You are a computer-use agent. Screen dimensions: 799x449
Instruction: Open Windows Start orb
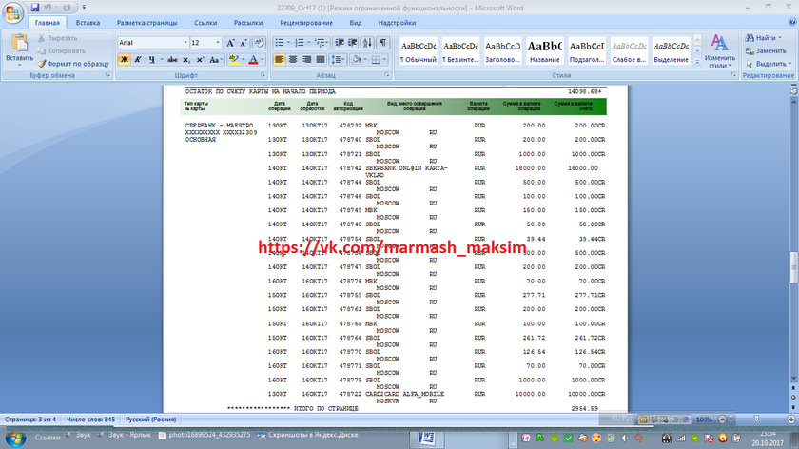pyautogui.click(x=16, y=439)
